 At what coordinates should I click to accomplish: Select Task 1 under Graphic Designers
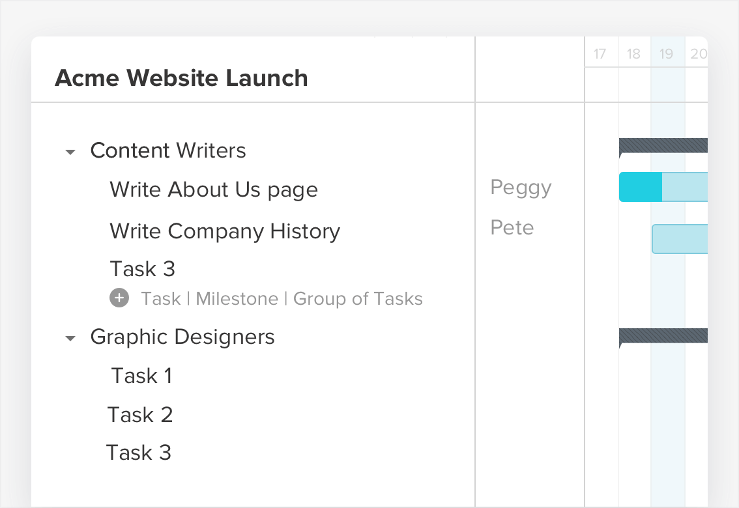click(141, 376)
